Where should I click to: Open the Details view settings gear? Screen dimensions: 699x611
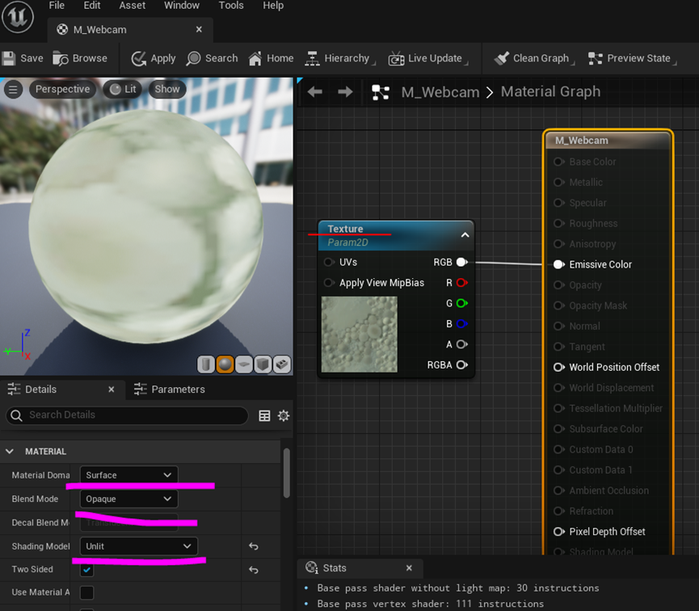[x=283, y=415]
